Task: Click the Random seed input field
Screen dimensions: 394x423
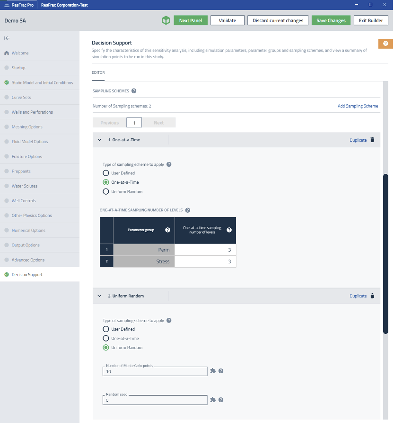Action: click(x=155, y=400)
